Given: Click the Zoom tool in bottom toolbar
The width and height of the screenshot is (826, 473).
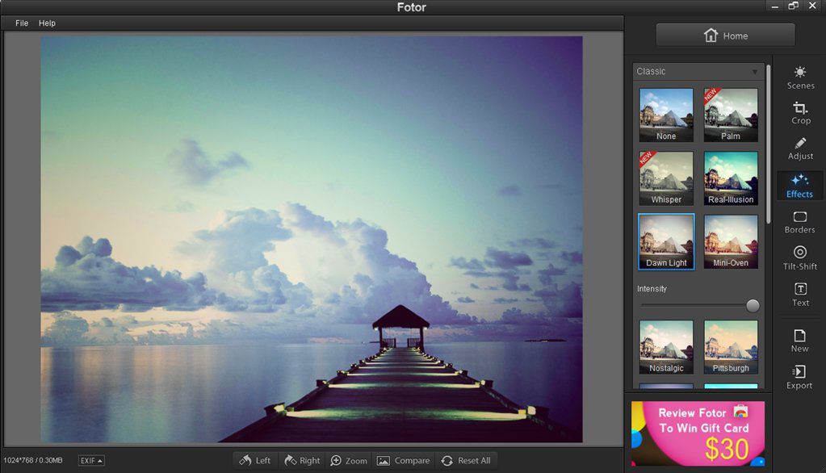Looking at the screenshot, I should click(349, 460).
